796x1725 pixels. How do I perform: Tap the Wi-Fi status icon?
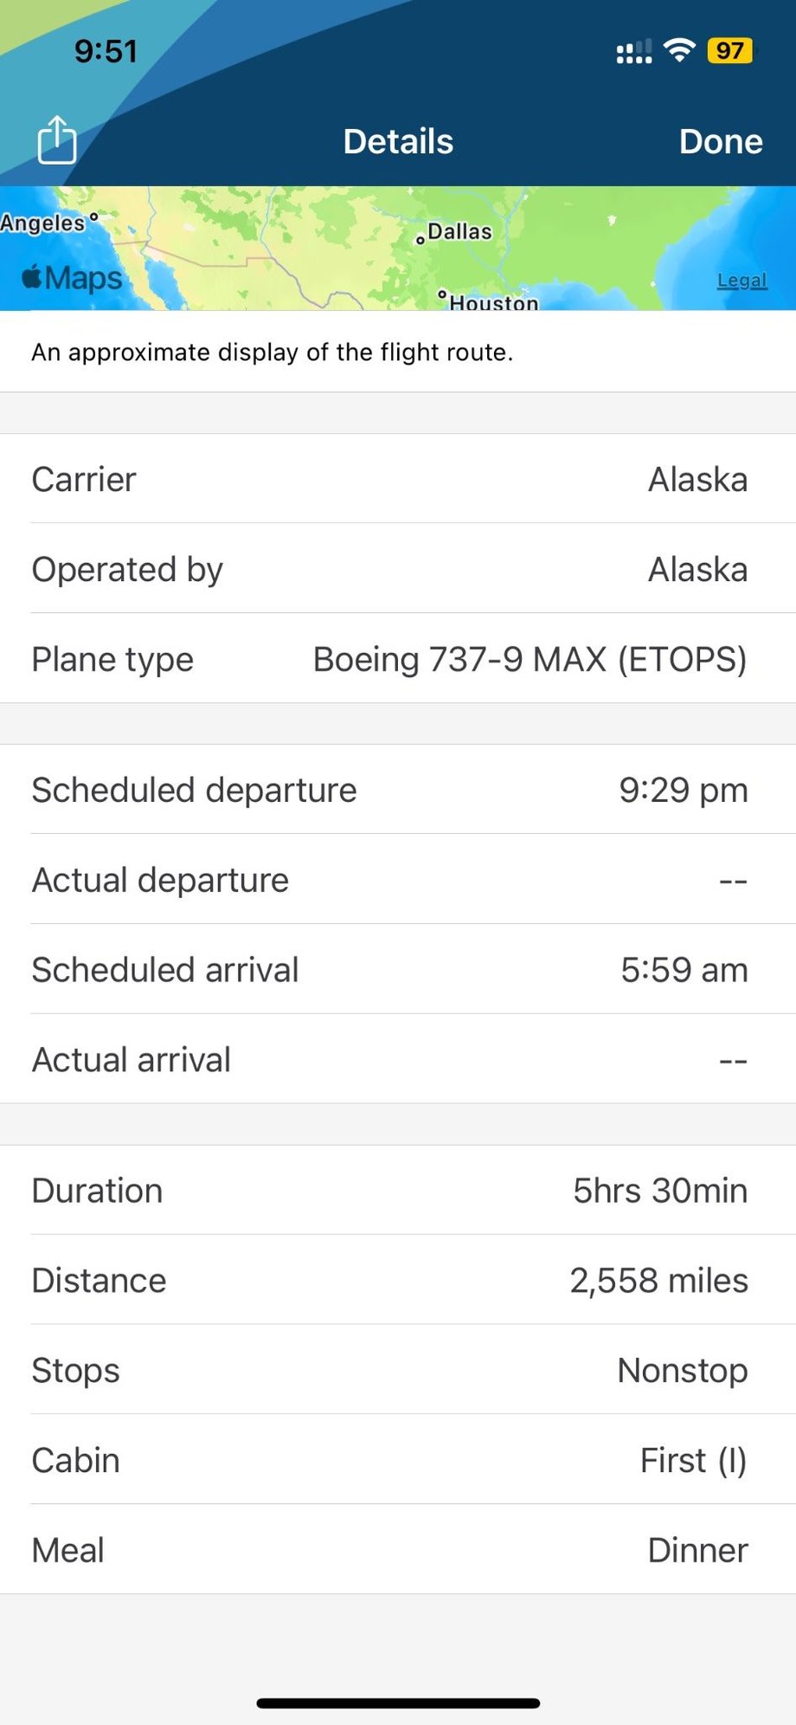coord(680,51)
